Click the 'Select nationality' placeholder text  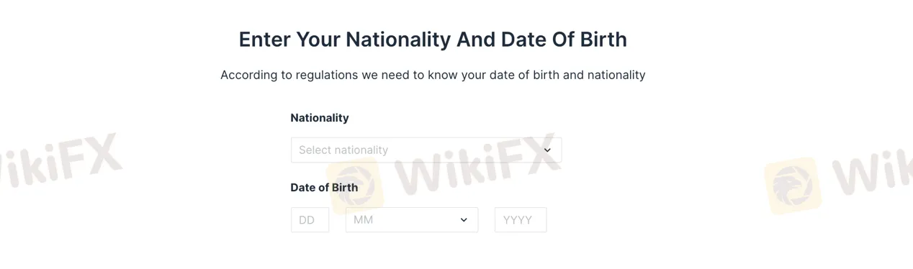(x=343, y=150)
